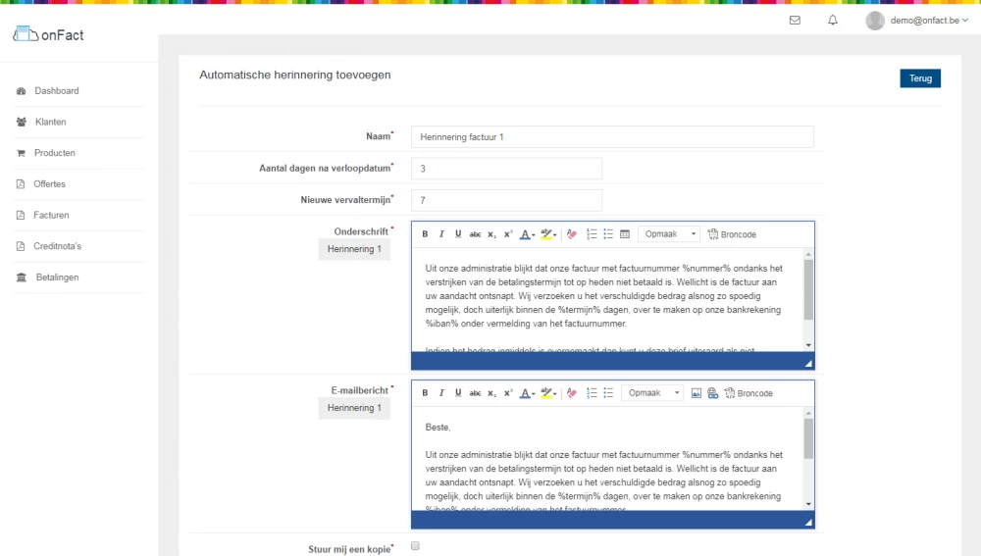Click the Naam input field

611,137
